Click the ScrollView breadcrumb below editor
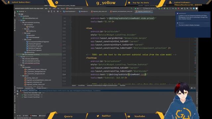212x119 pixels. 81,85
